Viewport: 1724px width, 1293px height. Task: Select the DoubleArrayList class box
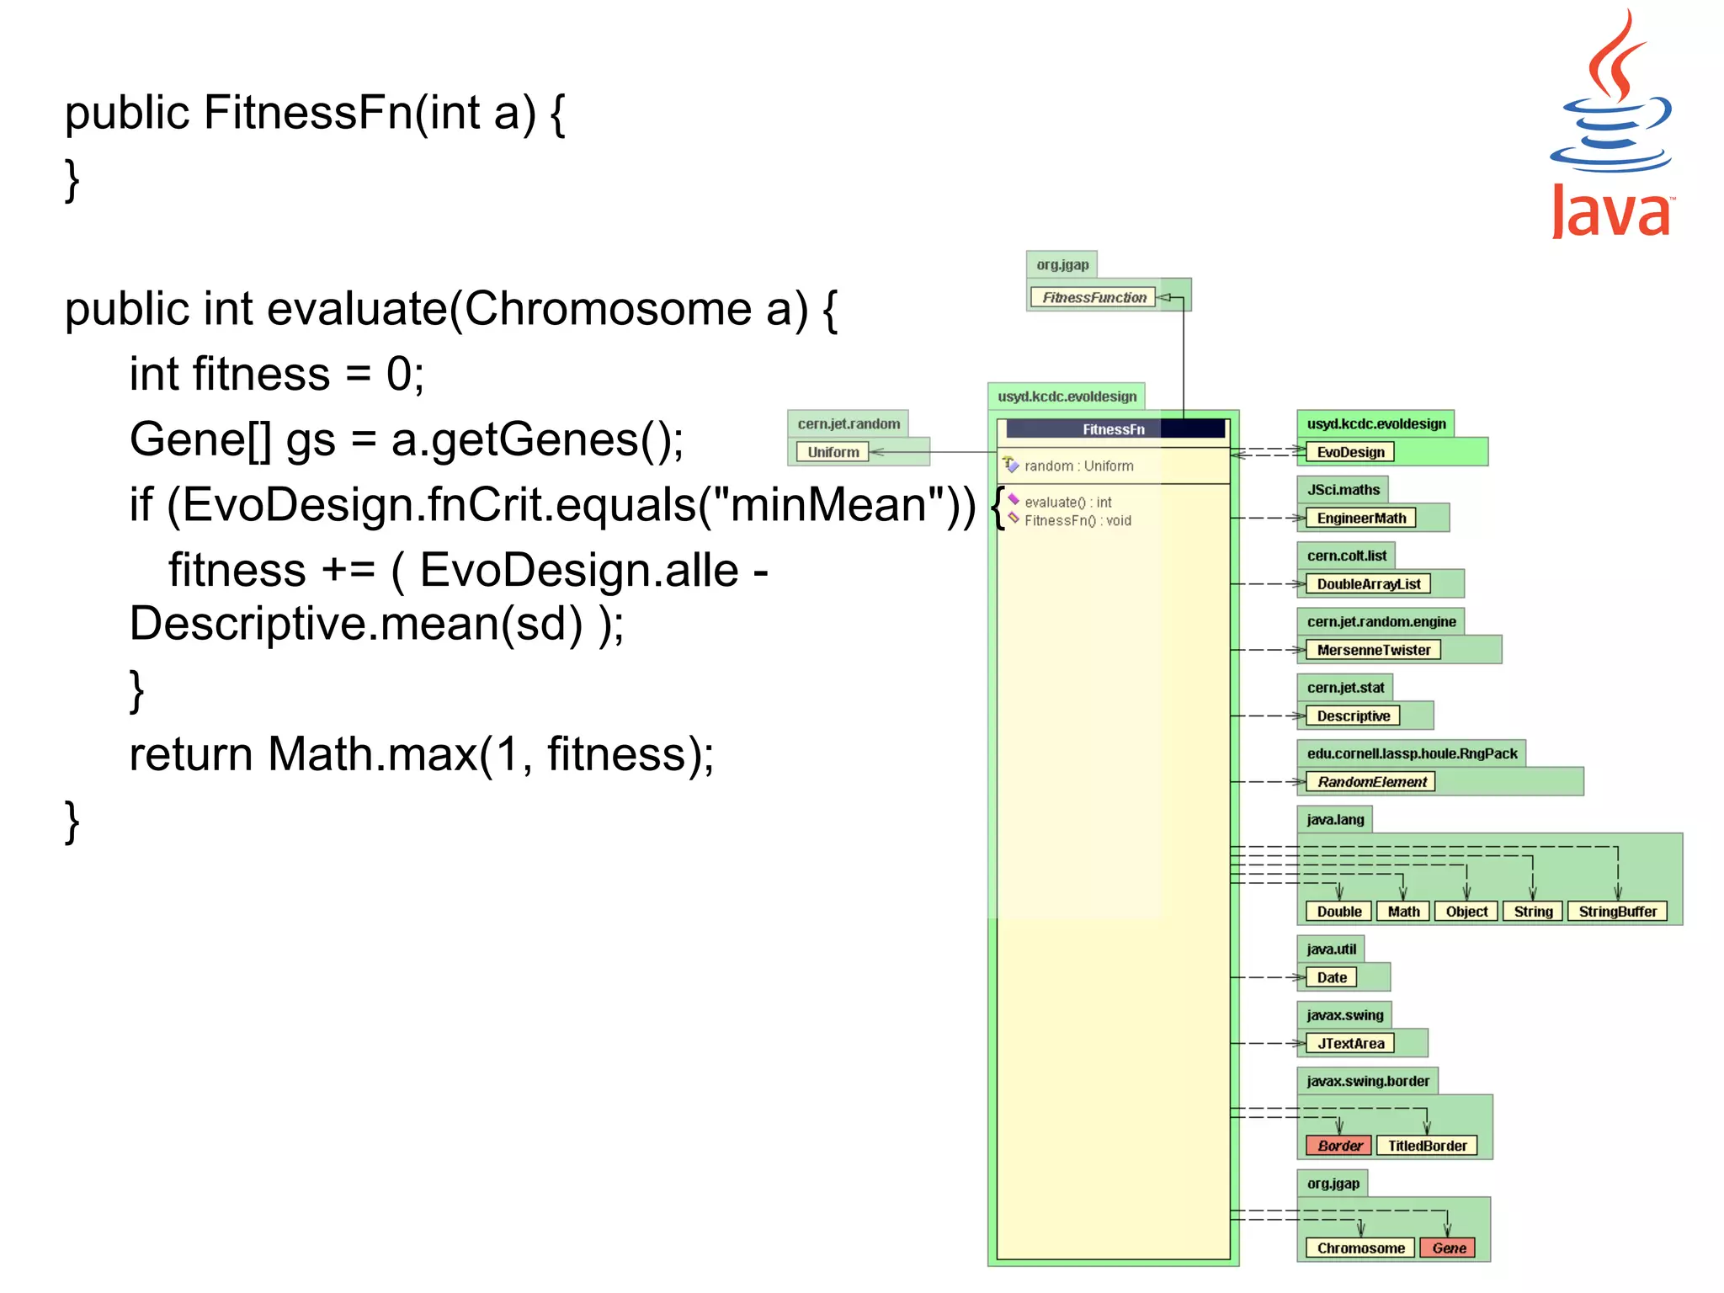pyautogui.click(x=1368, y=584)
